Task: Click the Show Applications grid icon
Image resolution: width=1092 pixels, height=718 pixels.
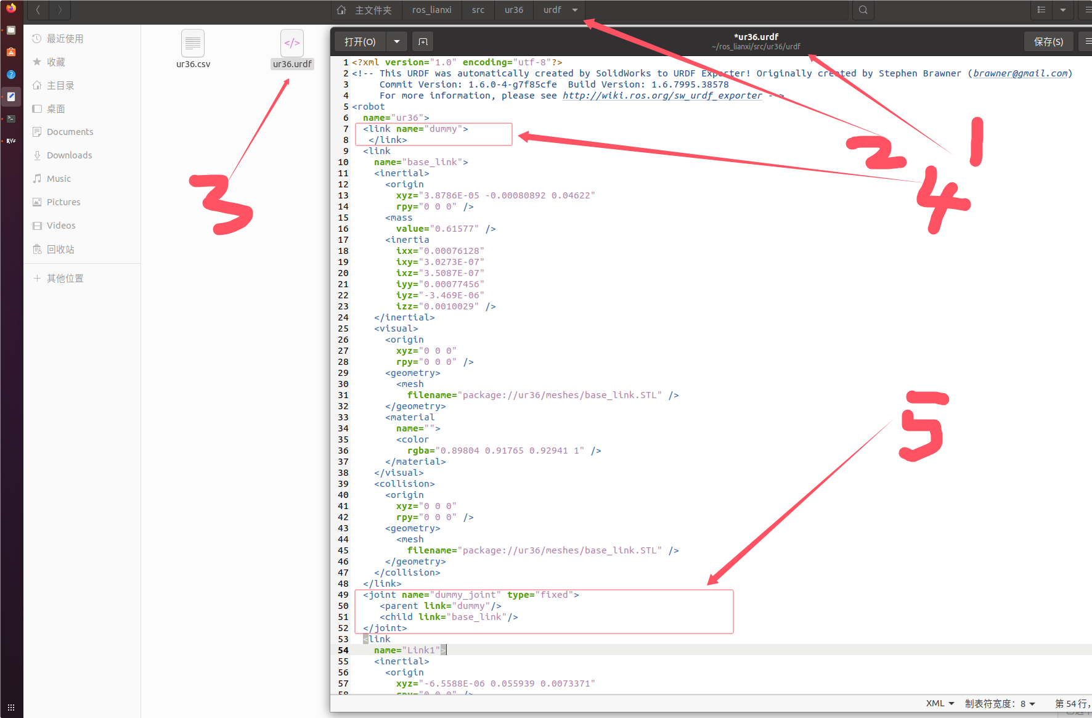Action: pyautogui.click(x=11, y=706)
